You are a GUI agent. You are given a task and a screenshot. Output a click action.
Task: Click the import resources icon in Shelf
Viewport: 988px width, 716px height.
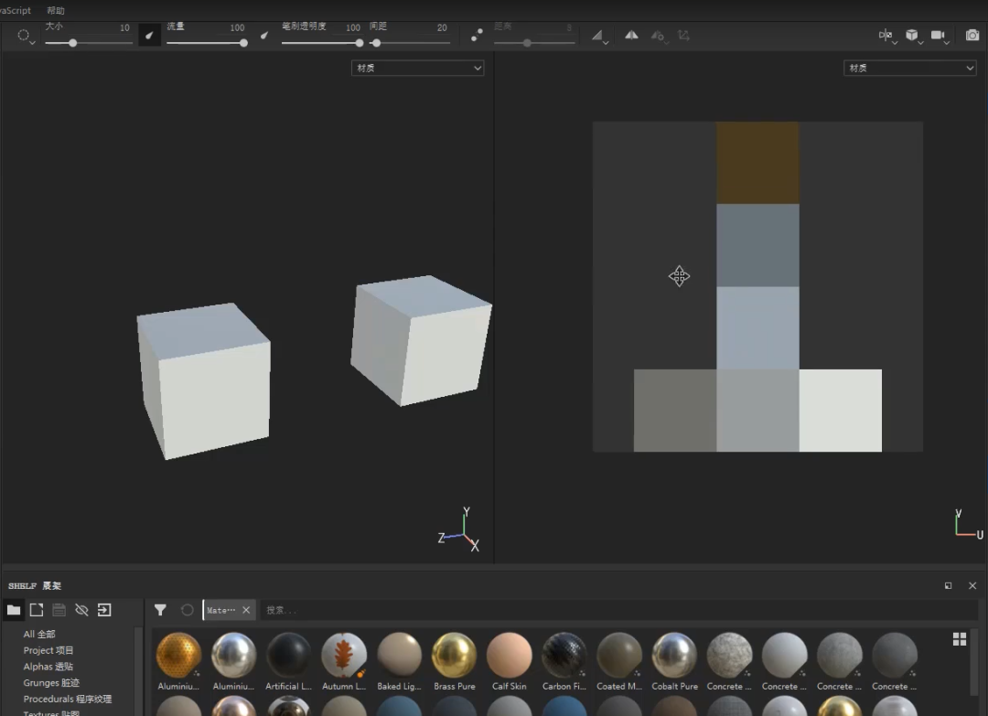104,610
